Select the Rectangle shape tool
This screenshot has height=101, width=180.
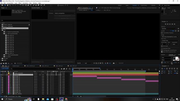click(26, 5)
